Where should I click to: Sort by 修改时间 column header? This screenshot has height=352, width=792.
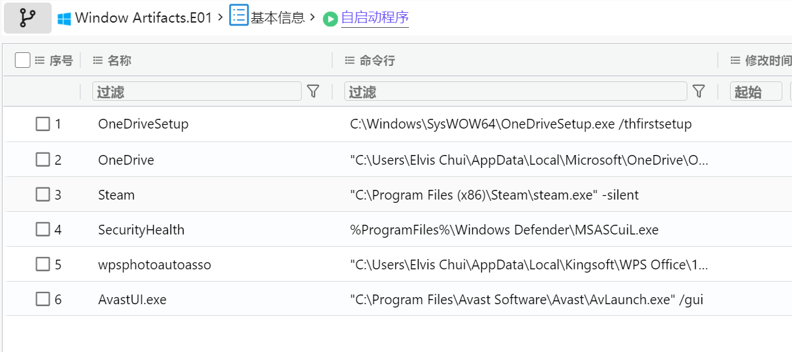(768, 61)
